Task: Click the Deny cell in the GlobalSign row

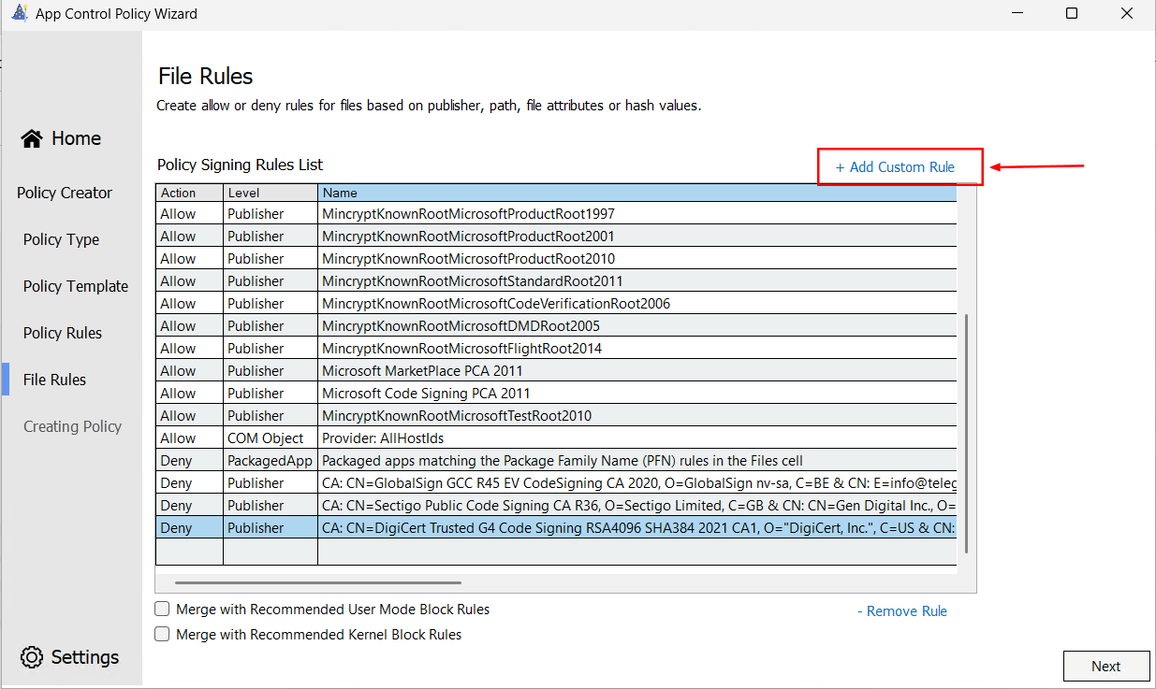Action: tap(189, 483)
